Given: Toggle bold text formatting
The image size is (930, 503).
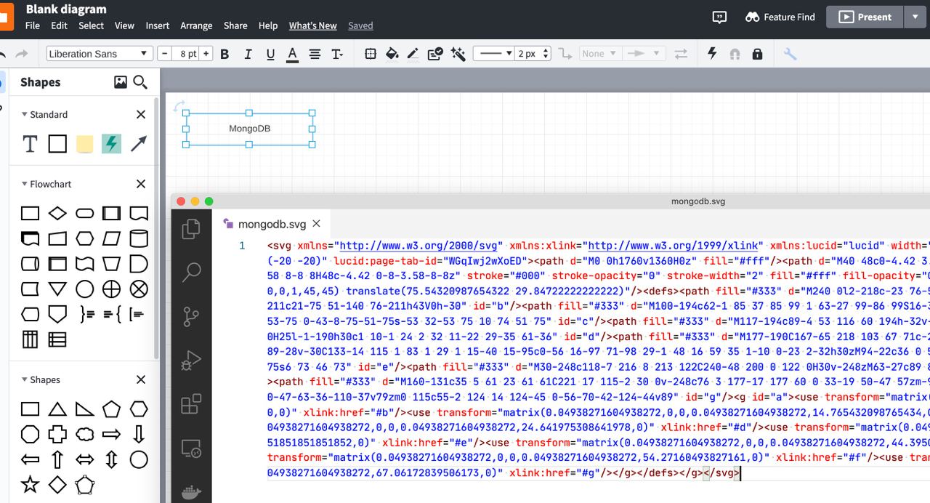Looking at the screenshot, I should click(x=225, y=54).
